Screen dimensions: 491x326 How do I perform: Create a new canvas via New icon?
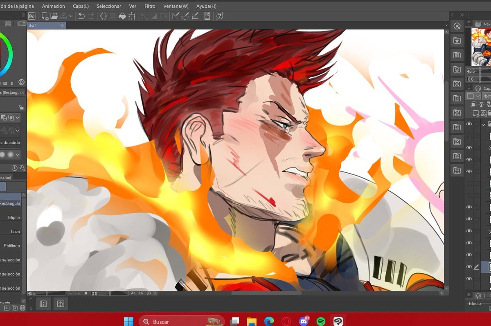point(45,16)
